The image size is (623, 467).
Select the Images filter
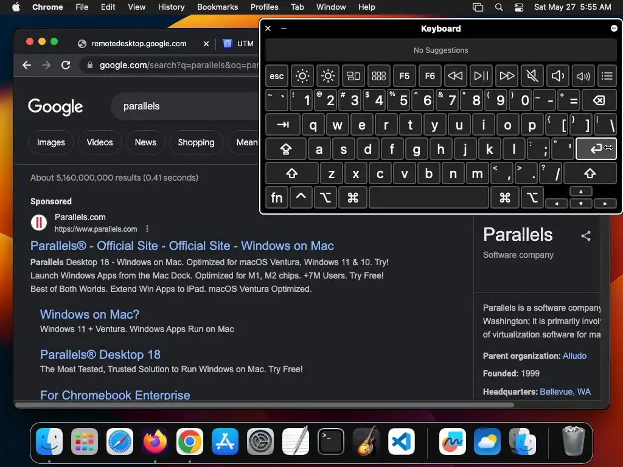[x=51, y=142]
